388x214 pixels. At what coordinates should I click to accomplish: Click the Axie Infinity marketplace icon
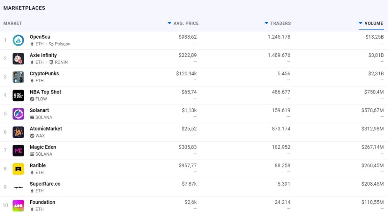[x=18, y=59]
